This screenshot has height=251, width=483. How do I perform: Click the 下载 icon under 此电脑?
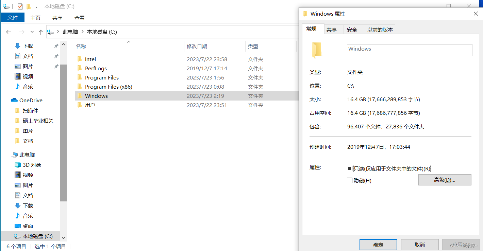(18, 205)
